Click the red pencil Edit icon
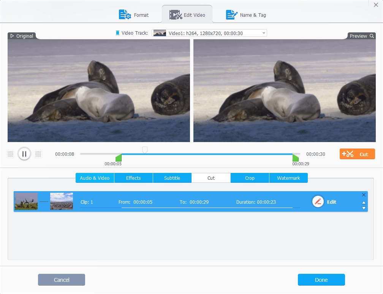 (318, 202)
